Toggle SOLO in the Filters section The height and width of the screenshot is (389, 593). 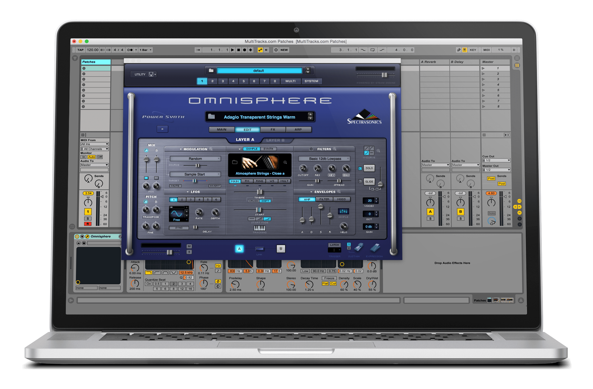[369, 168]
